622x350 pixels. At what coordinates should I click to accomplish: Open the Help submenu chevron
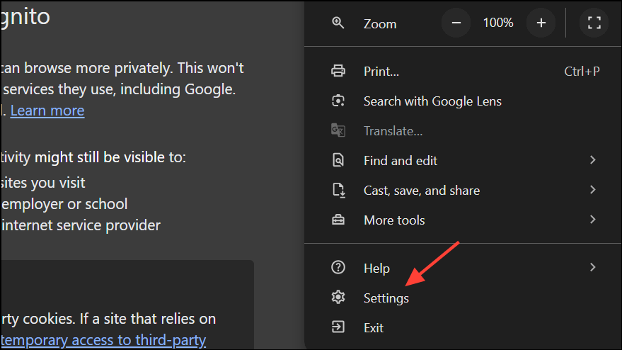(593, 267)
